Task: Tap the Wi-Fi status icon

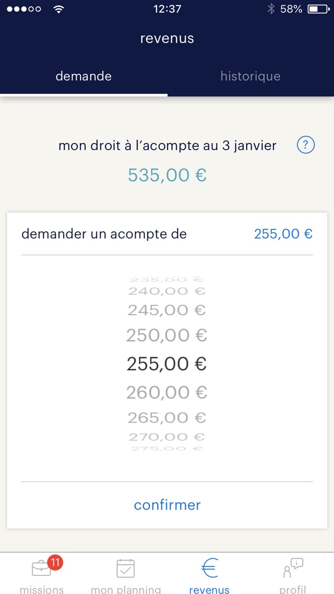Action: 59,9
